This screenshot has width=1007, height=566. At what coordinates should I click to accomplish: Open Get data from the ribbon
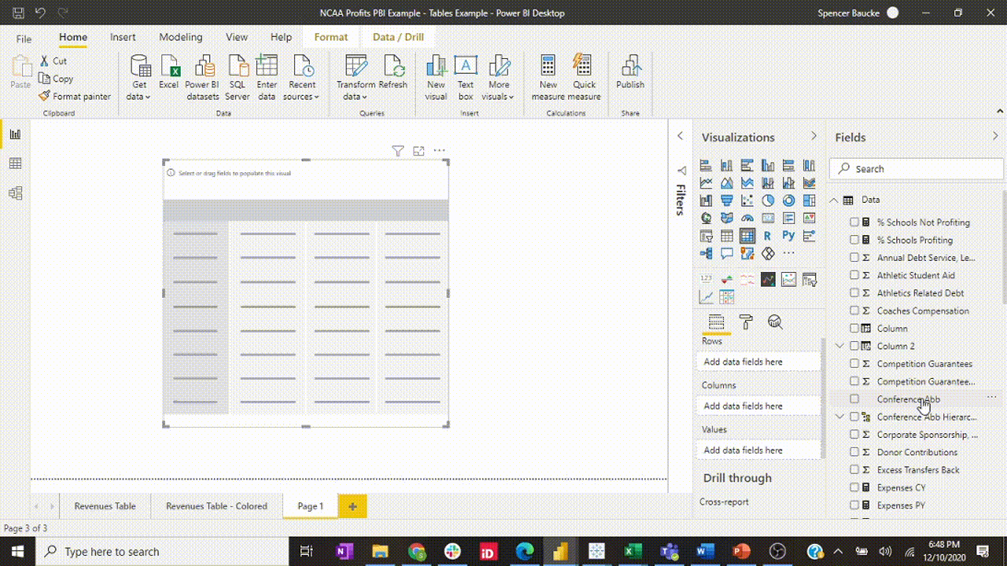pyautogui.click(x=139, y=77)
